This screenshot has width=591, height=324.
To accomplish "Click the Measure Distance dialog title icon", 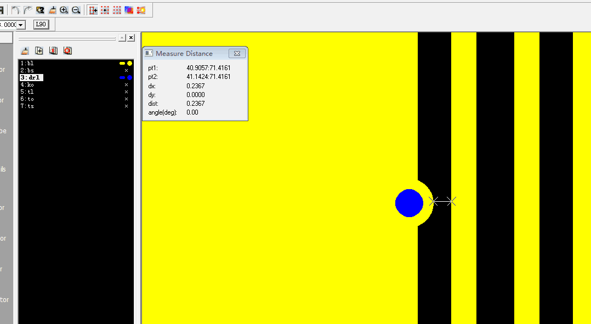I will [149, 54].
